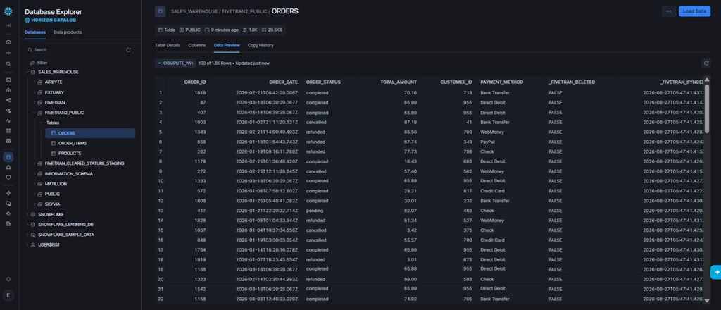Open the three-dots more actions menu
Image resolution: width=721 pixels, height=310 pixels.
669,11
